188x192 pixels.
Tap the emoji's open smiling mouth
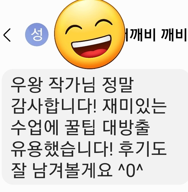91,47
